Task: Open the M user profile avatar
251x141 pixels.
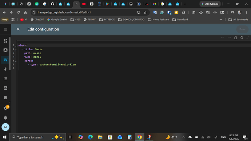Action: point(5,127)
